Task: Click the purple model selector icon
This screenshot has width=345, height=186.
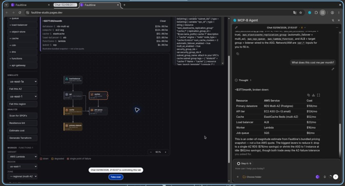Action: (318, 177)
